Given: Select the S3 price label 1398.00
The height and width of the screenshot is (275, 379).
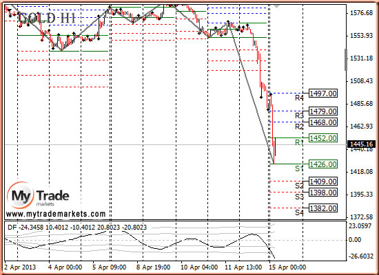Looking at the screenshot, I should click(x=323, y=192).
